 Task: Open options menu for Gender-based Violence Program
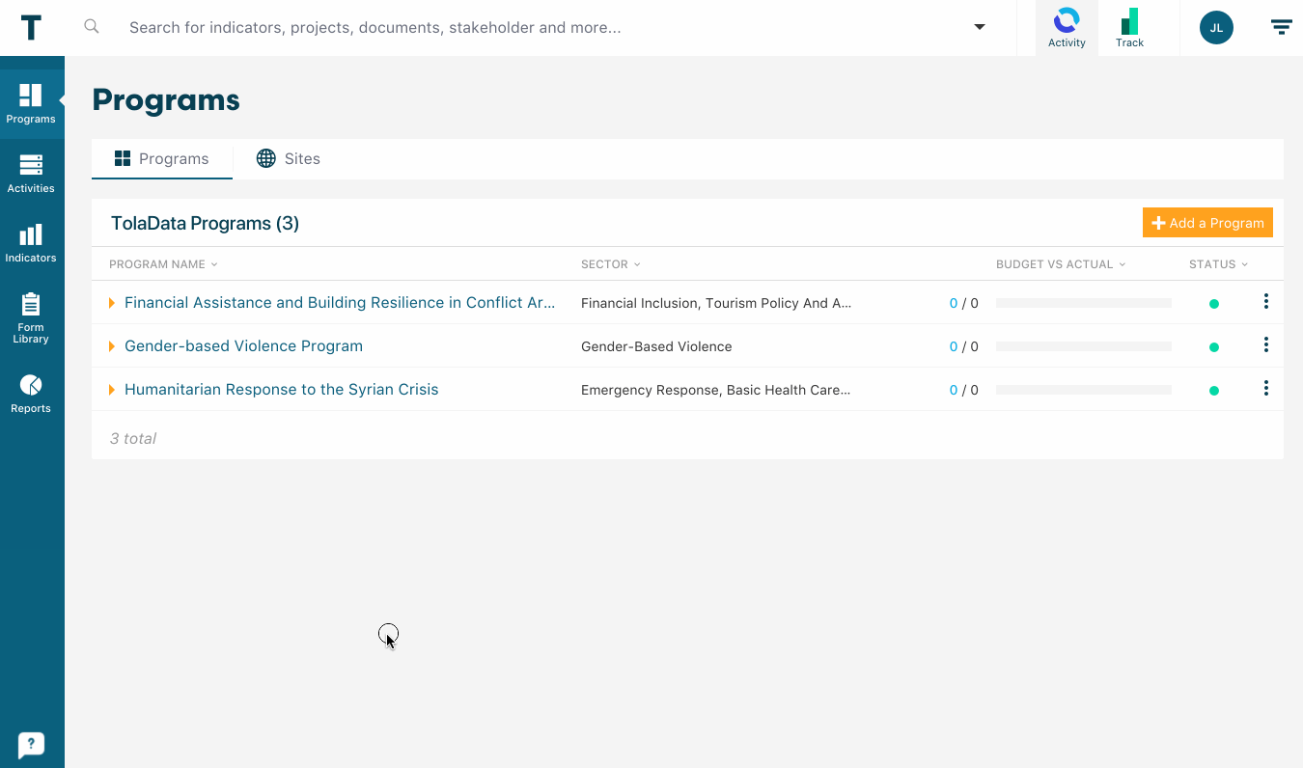(1265, 345)
